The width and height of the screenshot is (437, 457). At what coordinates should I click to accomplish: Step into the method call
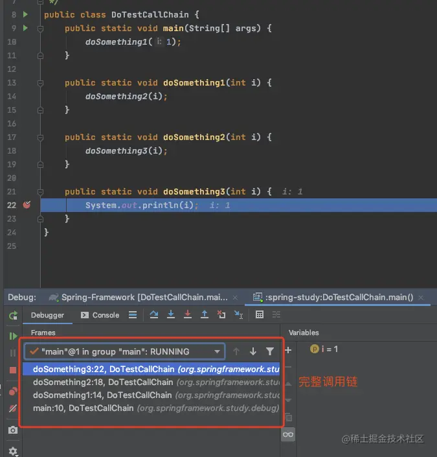pos(171,314)
